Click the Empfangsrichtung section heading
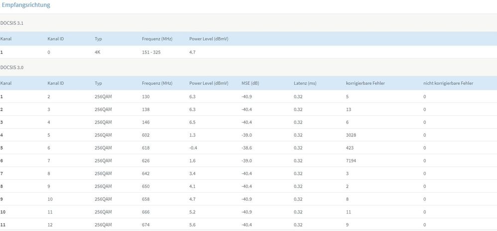 tap(26, 5)
